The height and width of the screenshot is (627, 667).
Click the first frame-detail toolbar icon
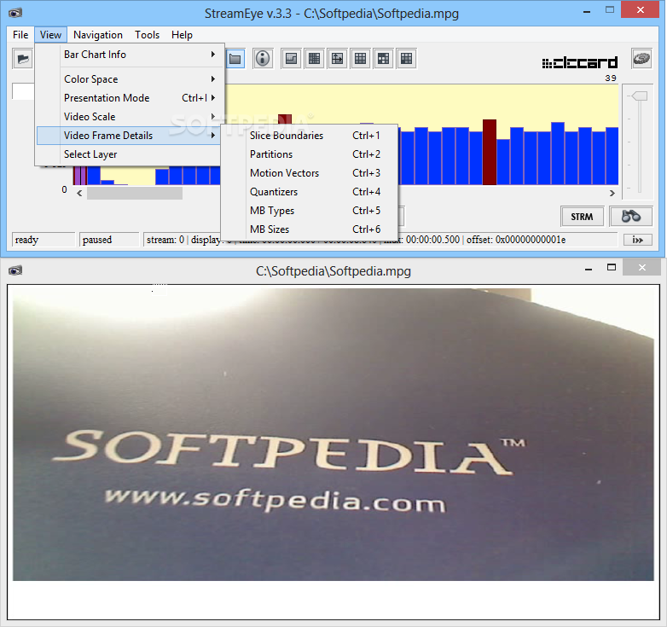292,59
